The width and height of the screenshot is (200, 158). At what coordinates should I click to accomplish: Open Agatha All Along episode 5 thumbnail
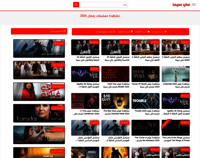pos(85,74)
